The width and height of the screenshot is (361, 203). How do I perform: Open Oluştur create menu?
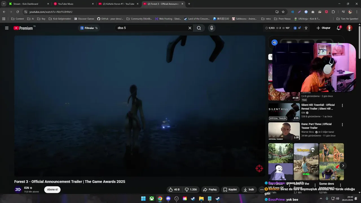pos(323,28)
